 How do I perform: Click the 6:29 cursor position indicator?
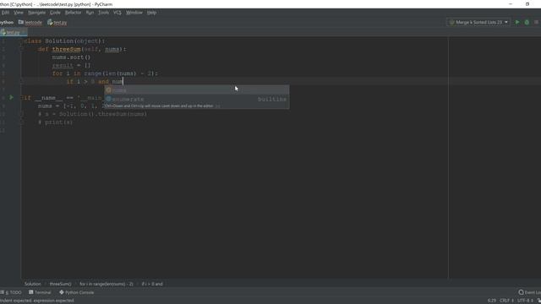(x=492, y=301)
